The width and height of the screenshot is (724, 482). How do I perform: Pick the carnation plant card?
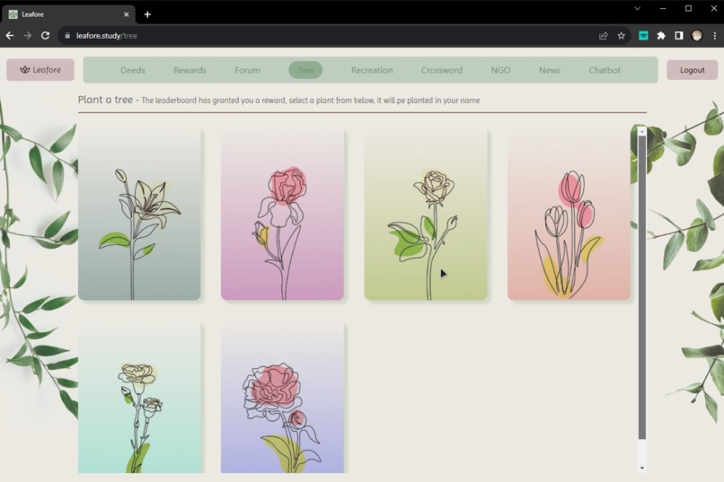(139, 398)
